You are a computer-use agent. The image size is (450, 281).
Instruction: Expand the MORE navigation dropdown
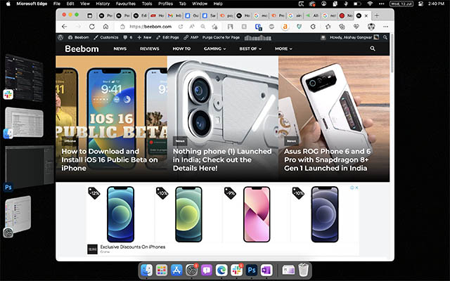(283, 49)
